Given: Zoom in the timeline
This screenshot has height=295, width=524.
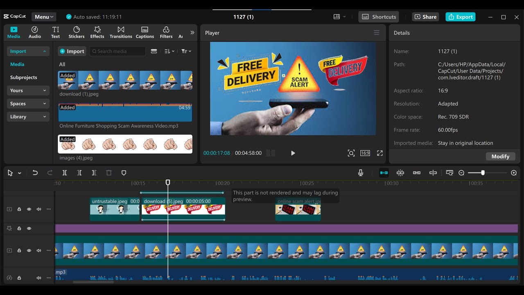Looking at the screenshot, I should [514, 173].
